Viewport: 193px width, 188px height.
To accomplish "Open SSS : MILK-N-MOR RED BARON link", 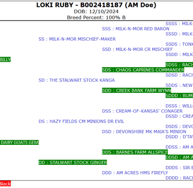I will tap(135, 29).
